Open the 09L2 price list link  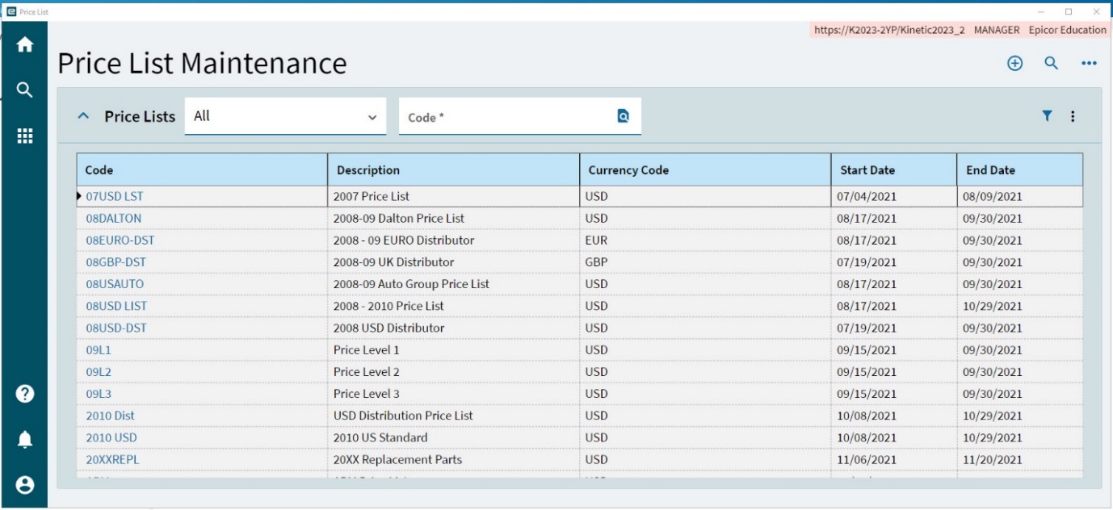(99, 371)
